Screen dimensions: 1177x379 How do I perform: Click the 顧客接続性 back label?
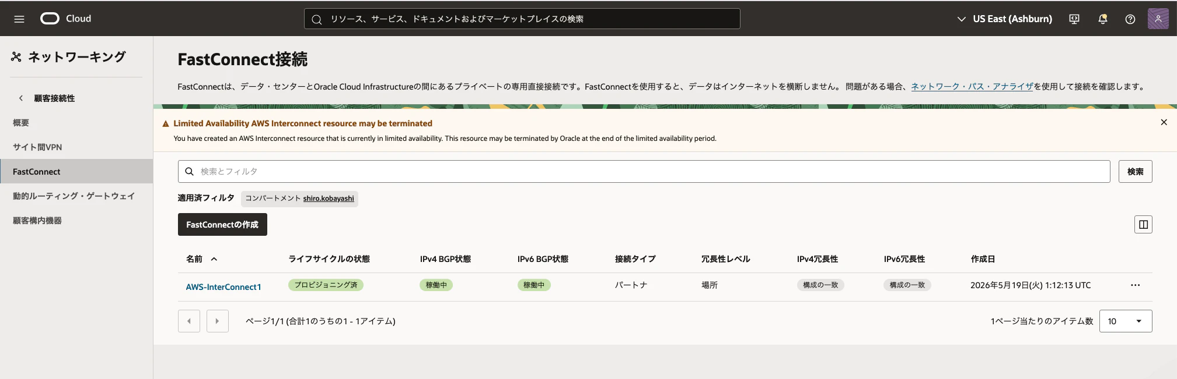click(x=54, y=98)
